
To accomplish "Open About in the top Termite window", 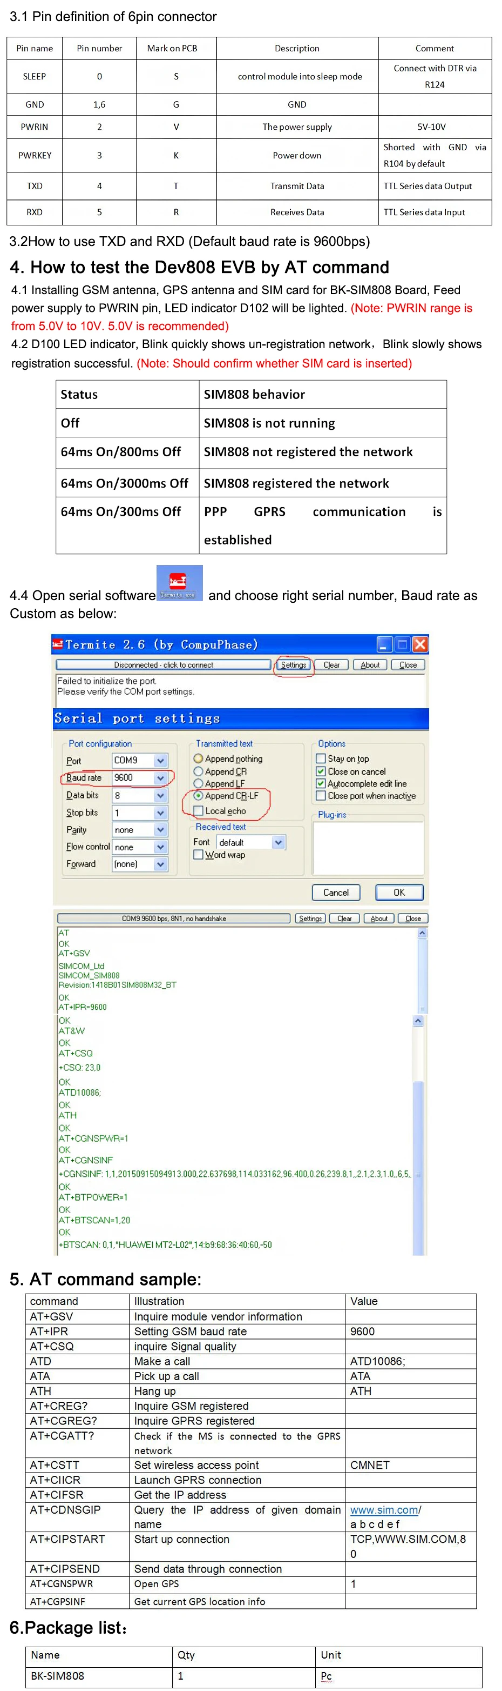I will point(370,664).
